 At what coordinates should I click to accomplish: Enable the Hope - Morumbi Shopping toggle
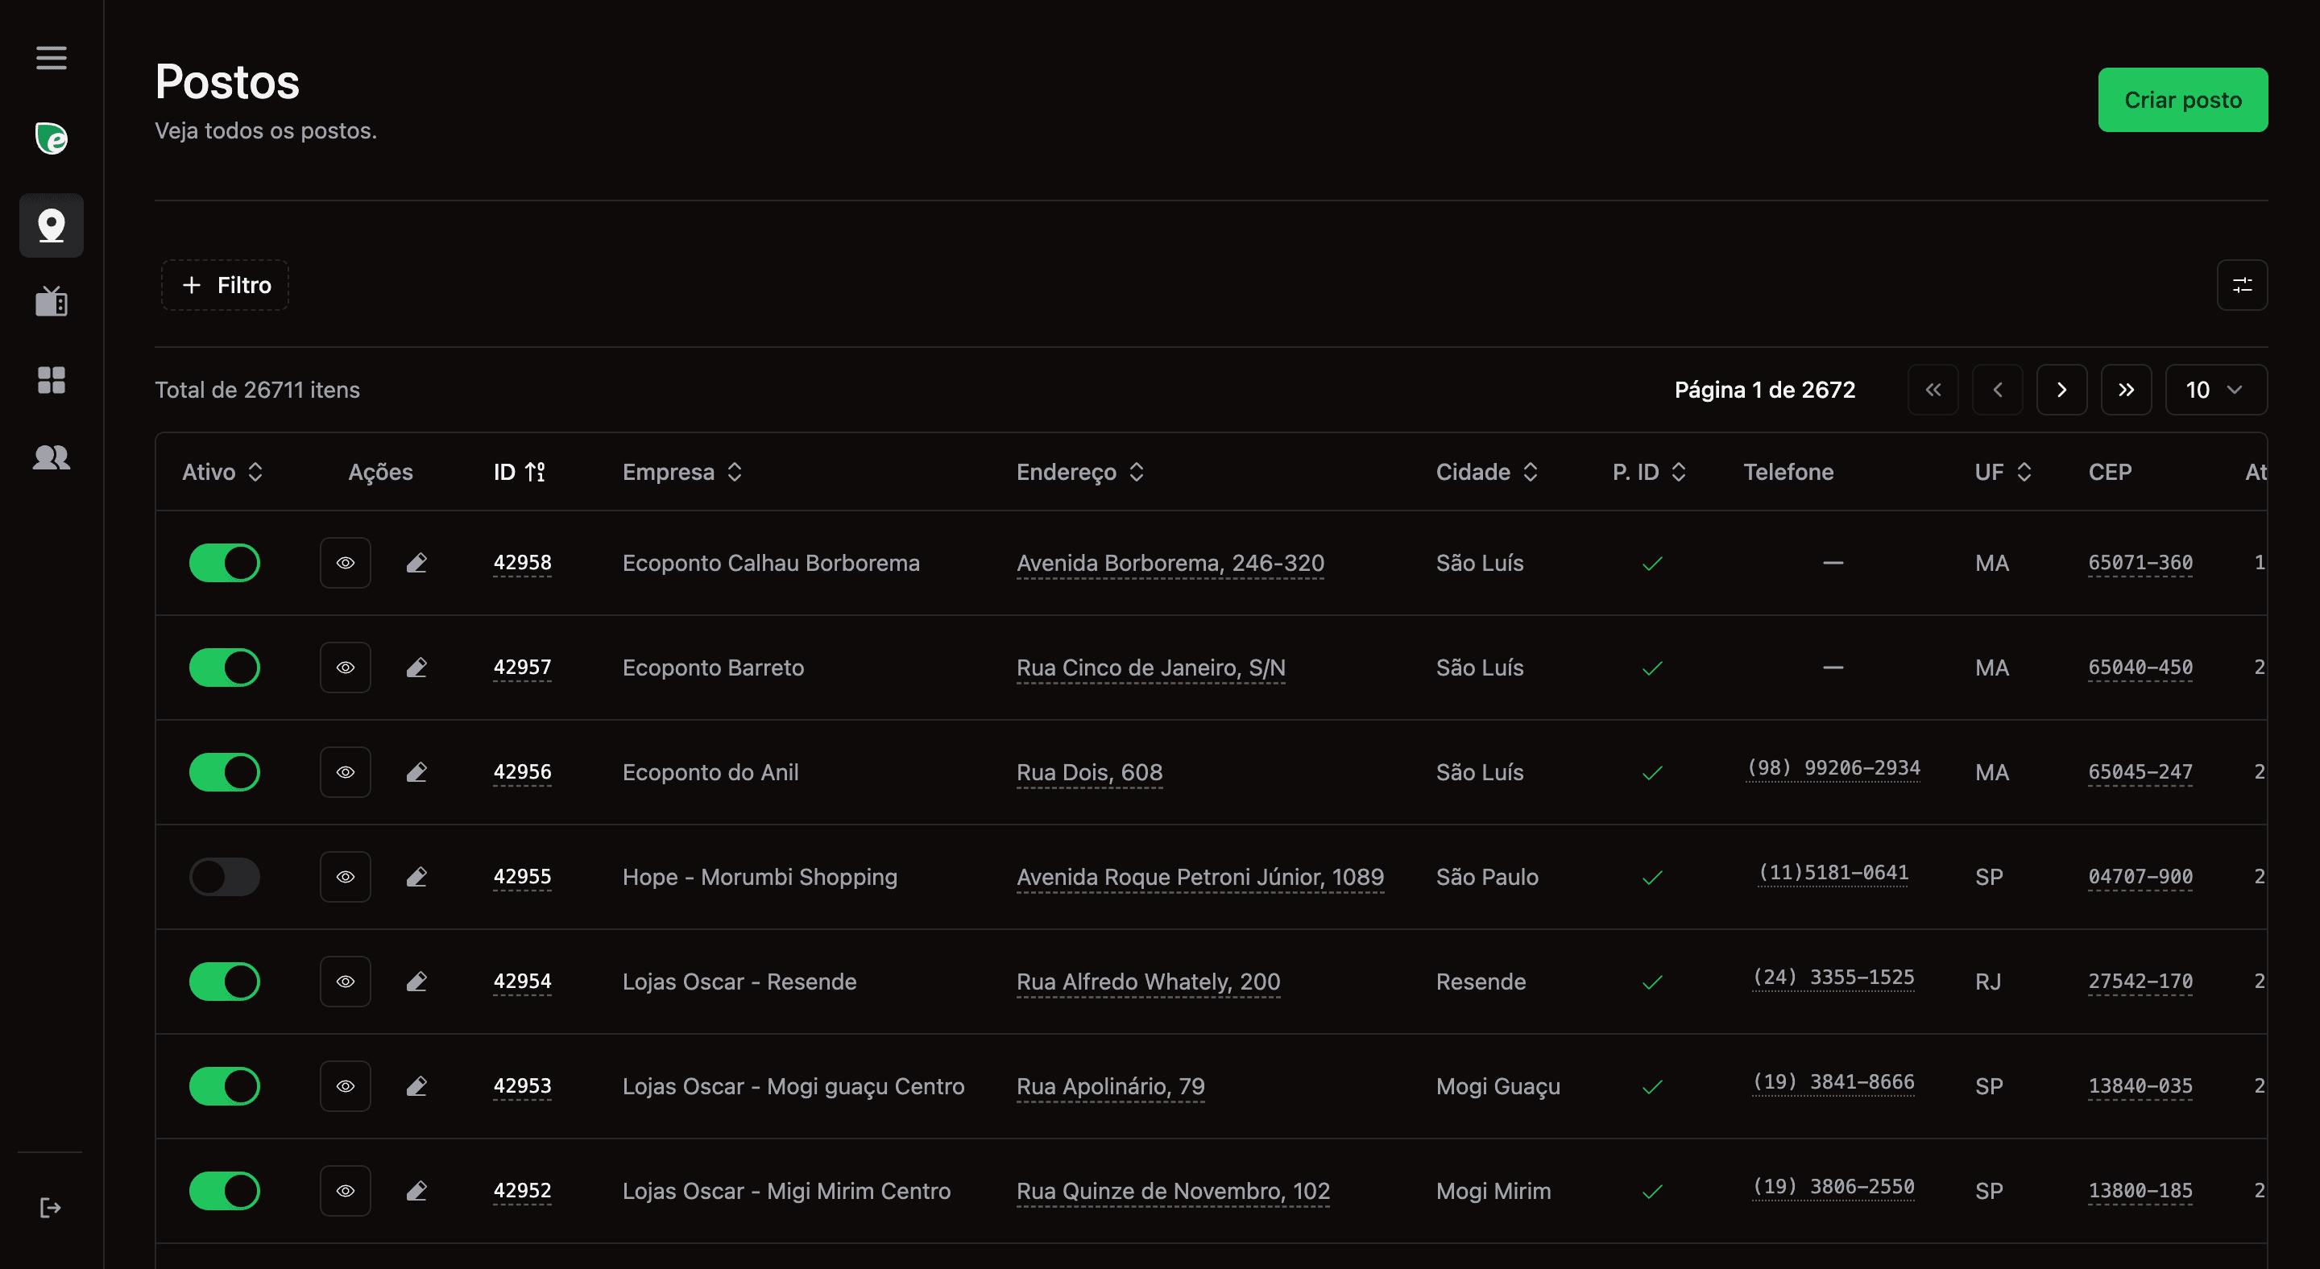(224, 877)
